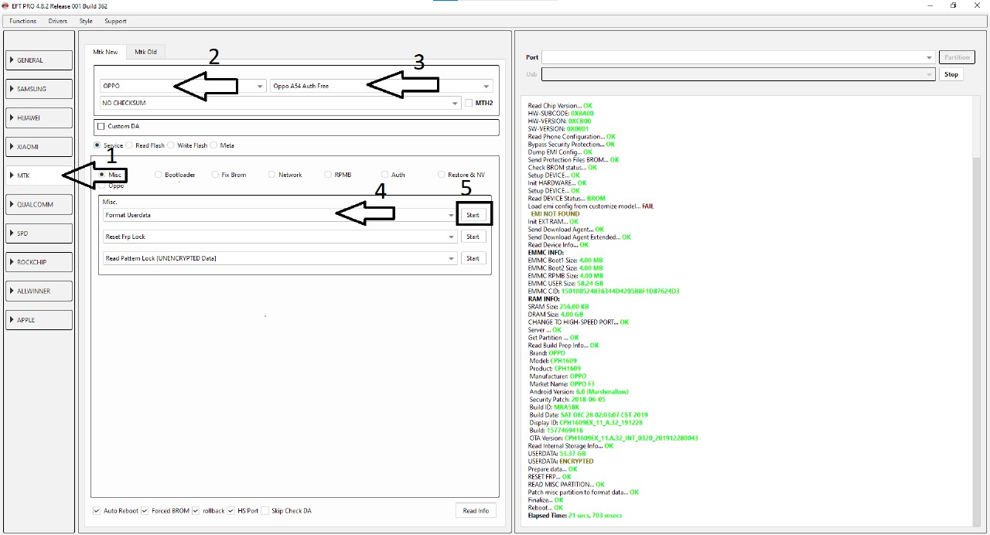The height and width of the screenshot is (535, 990).
Task: Select the Misc radio option
Action: point(103,175)
